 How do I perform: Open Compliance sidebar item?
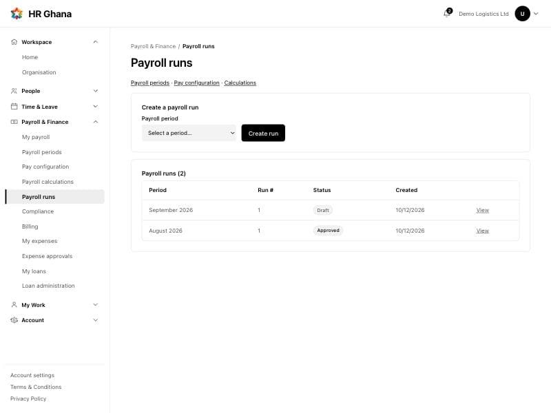pos(38,211)
